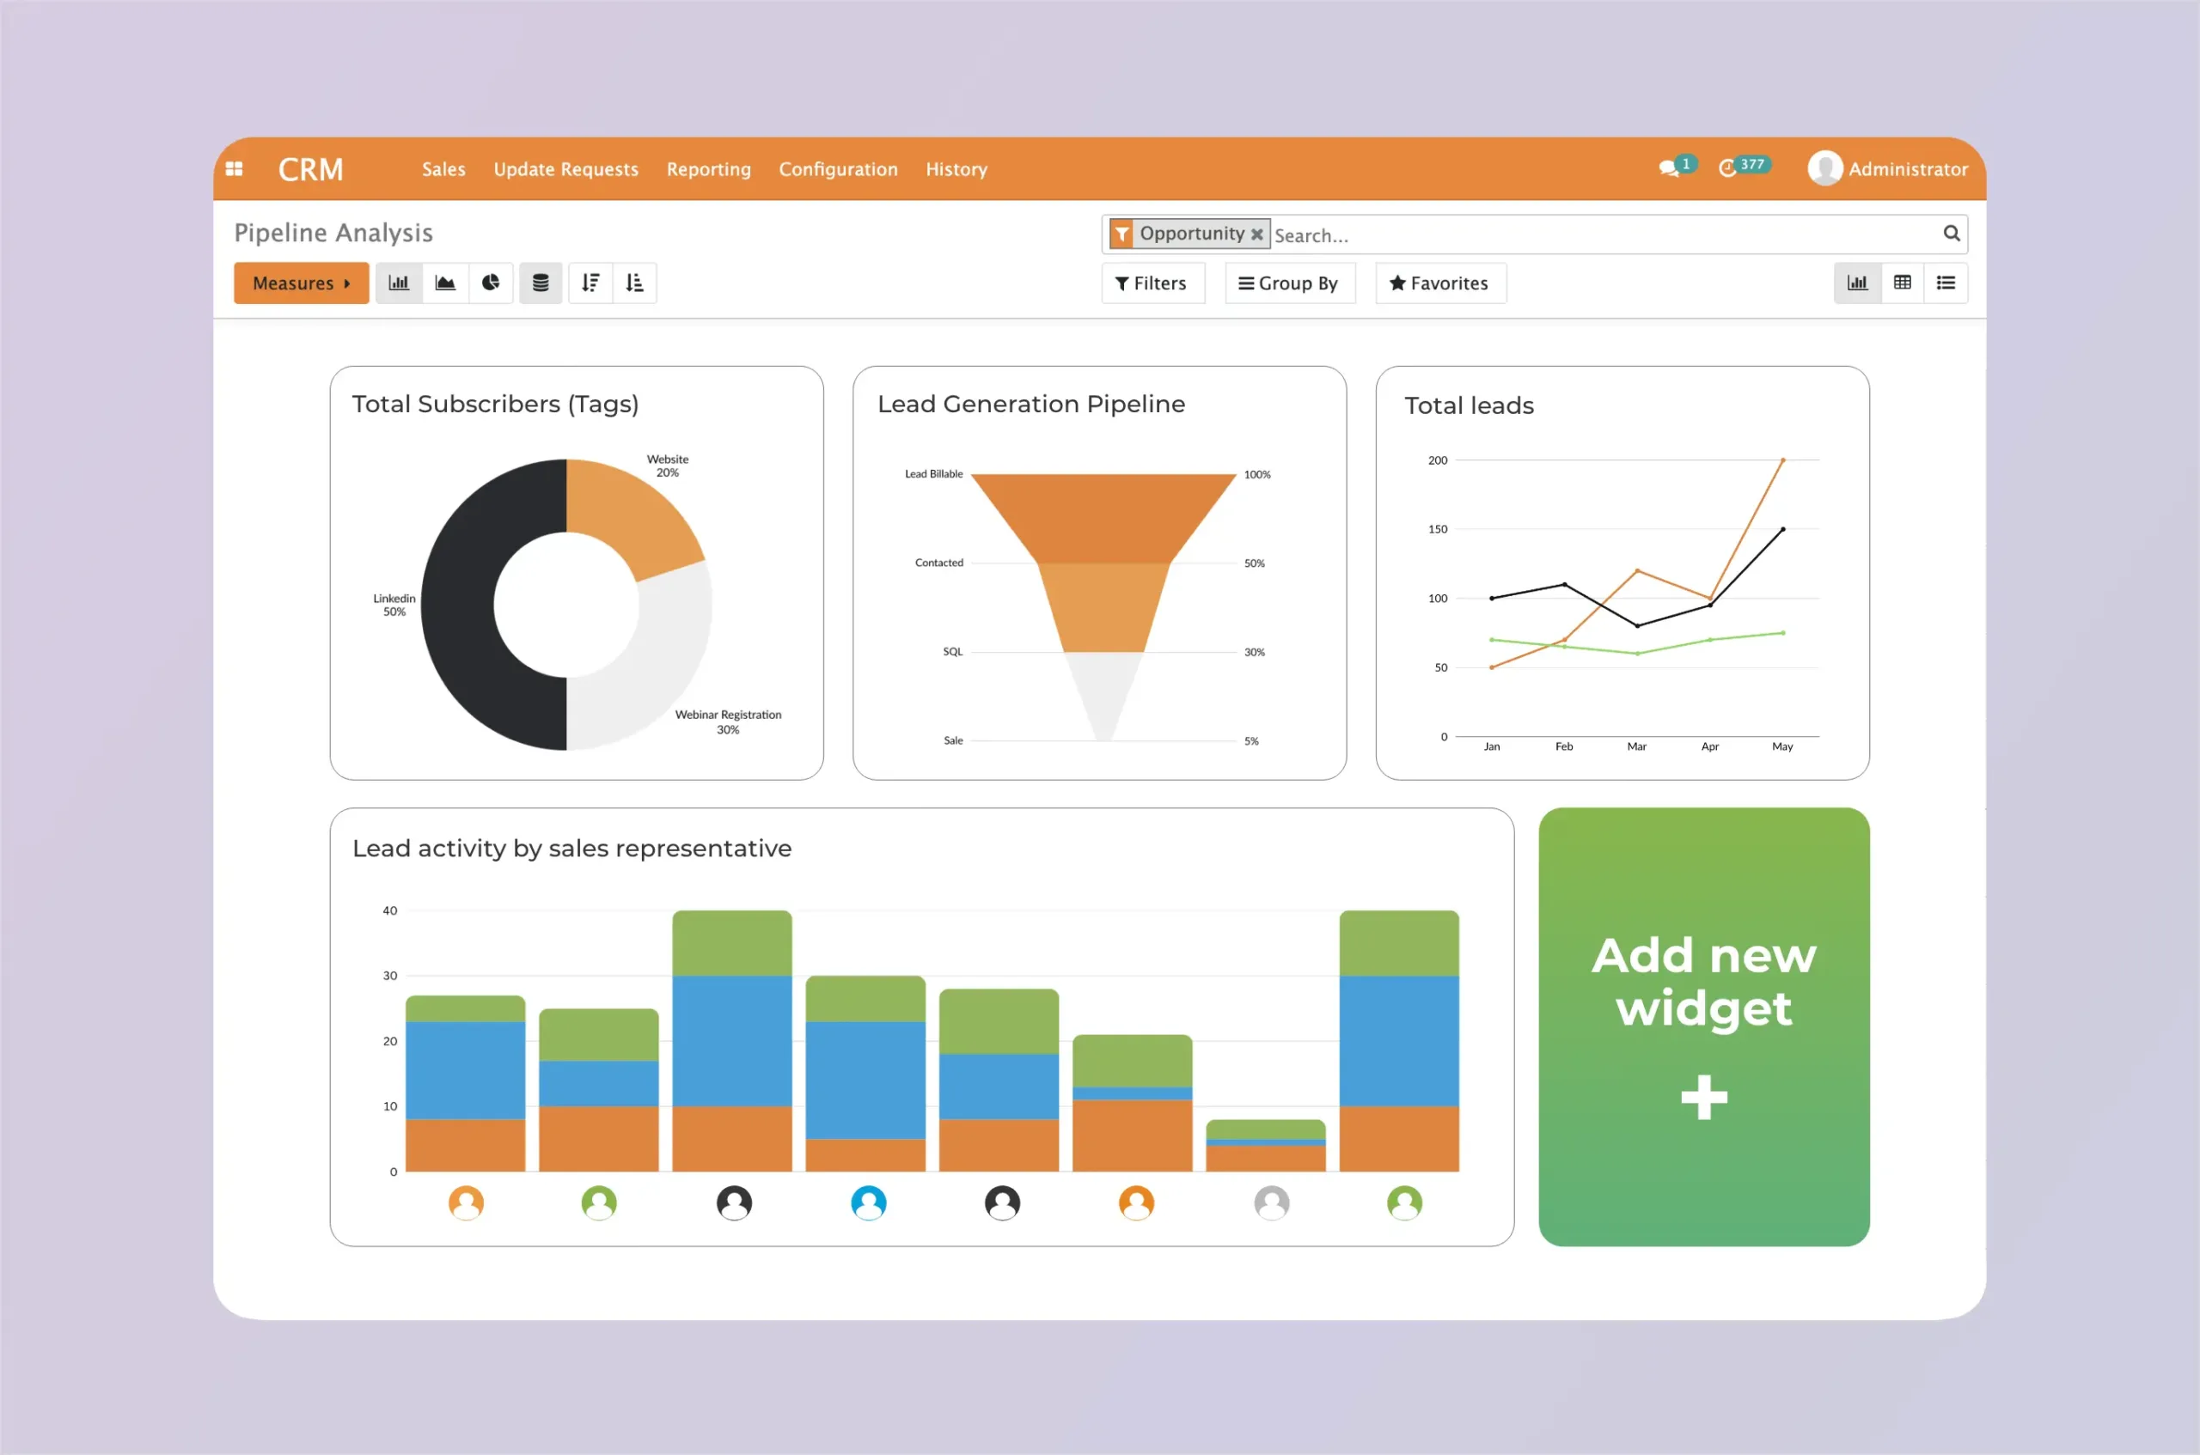2200x1455 pixels.
Task: Sort chart in descending order
Action: pos(590,283)
